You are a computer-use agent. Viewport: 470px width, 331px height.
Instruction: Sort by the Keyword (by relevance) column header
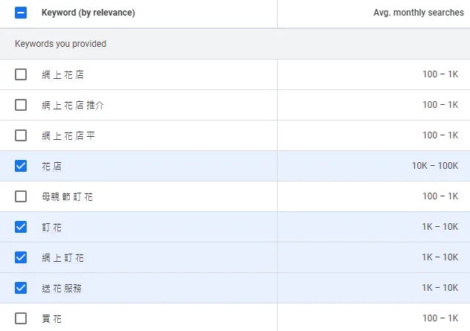88,13
